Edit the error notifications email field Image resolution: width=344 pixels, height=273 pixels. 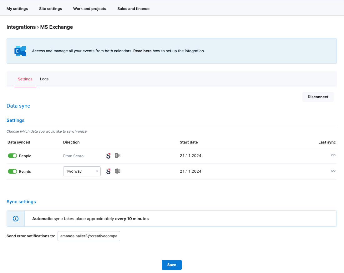(89, 236)
